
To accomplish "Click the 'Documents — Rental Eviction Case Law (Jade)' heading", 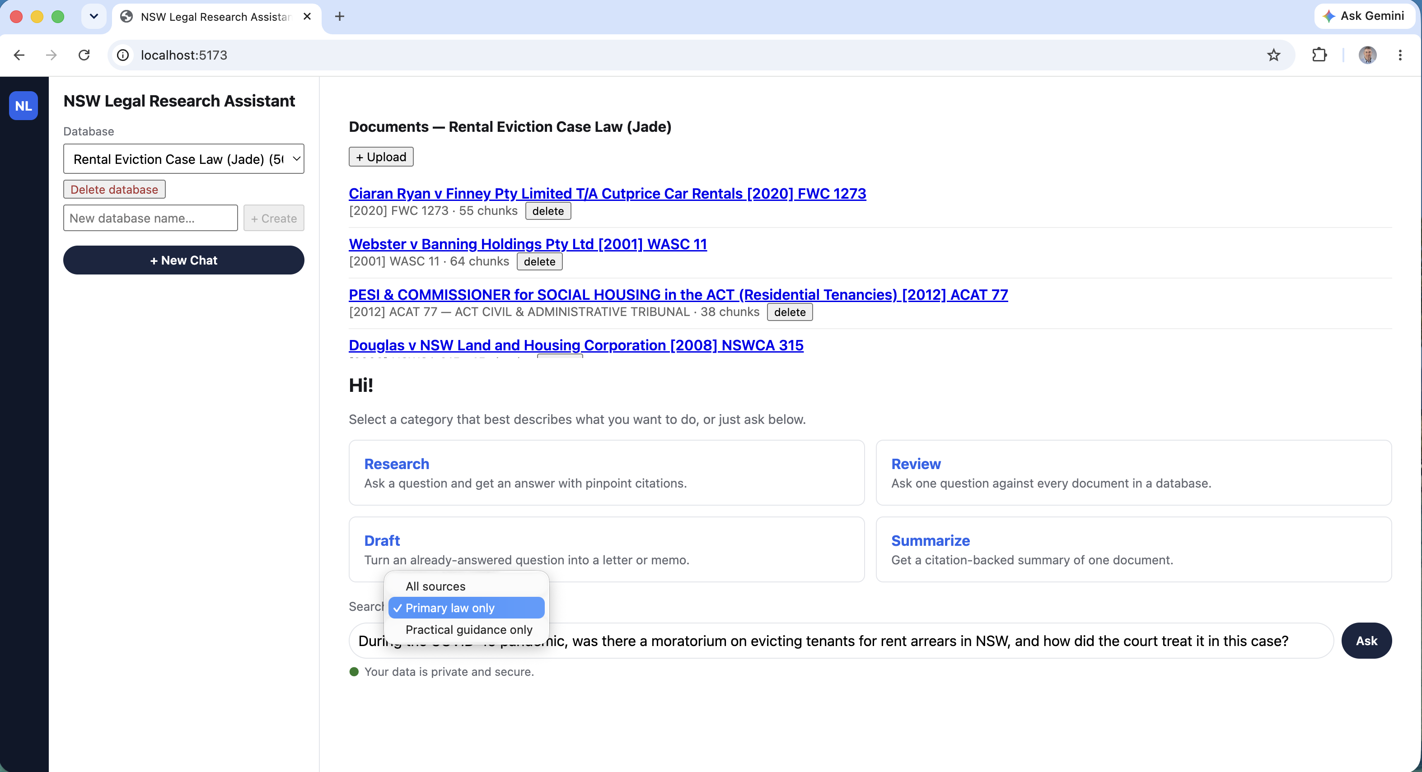I will 510,127.
